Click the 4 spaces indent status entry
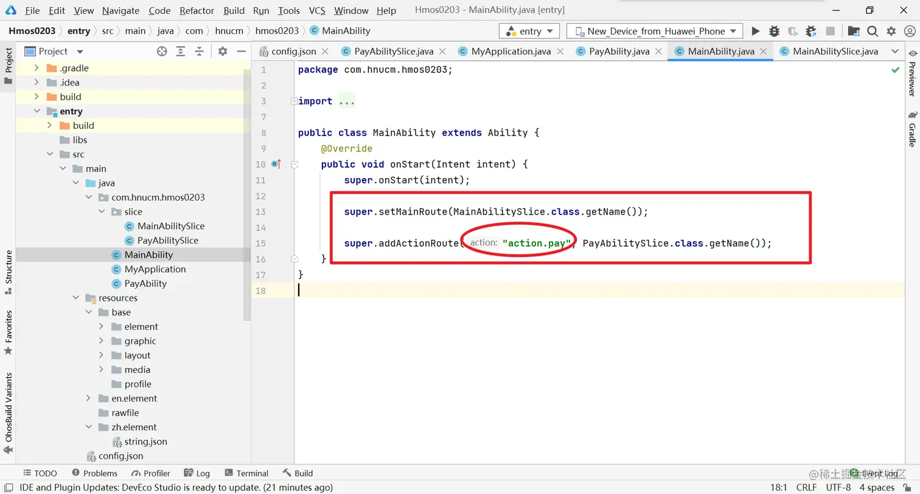 pos(877,487)
